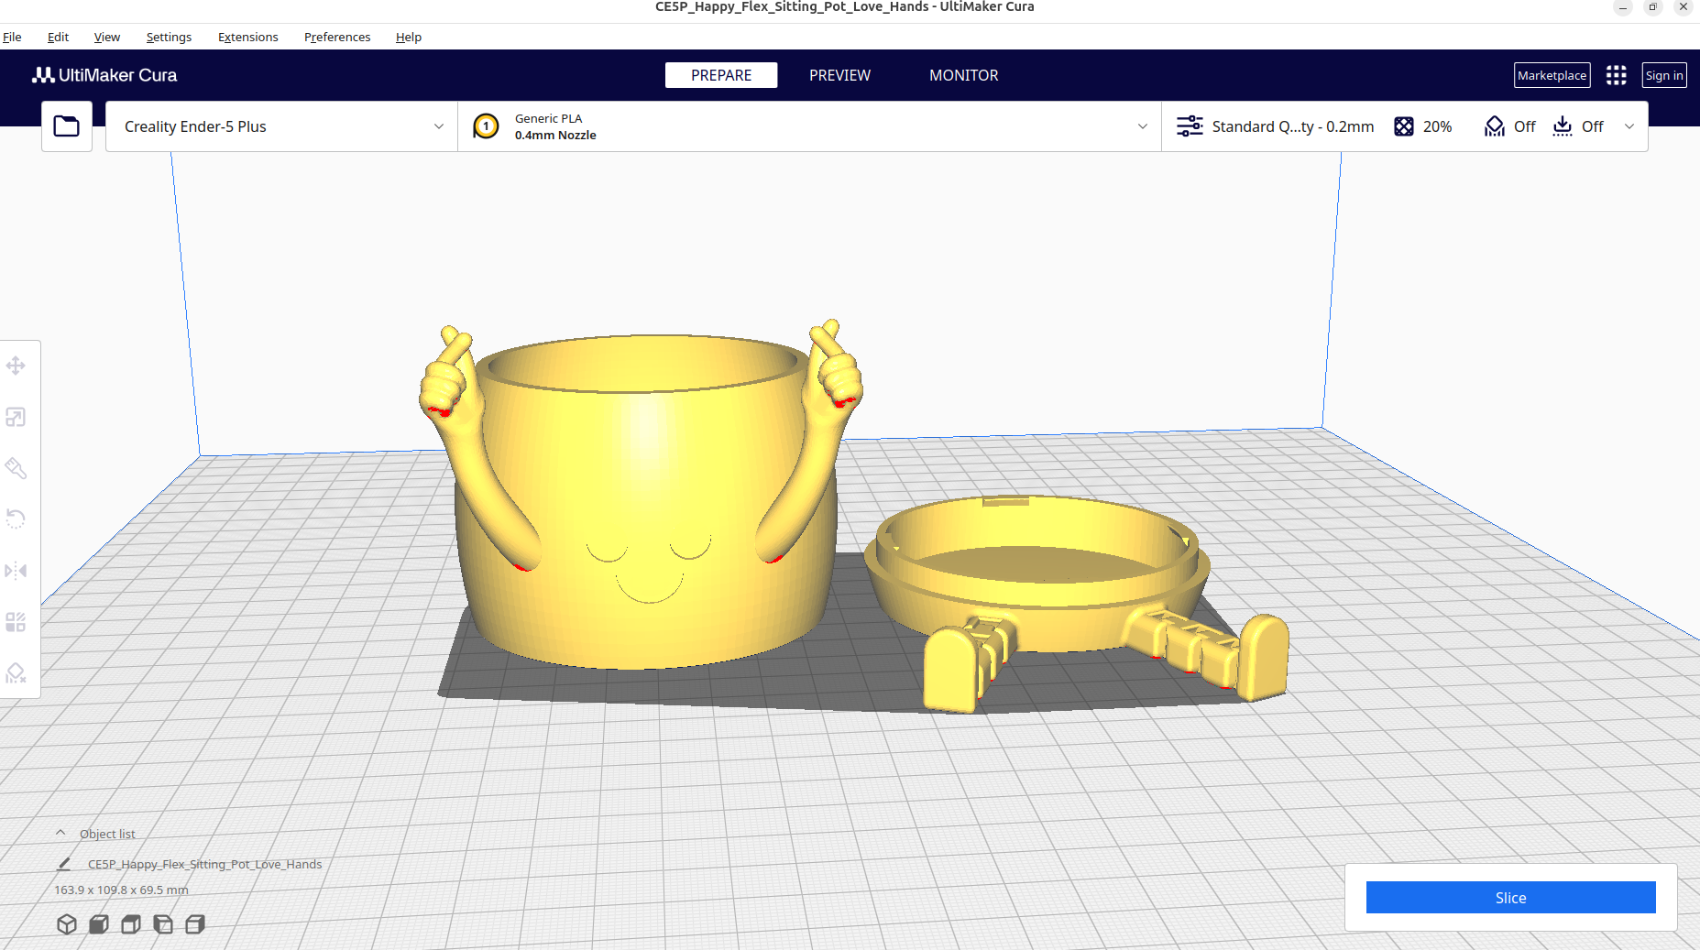
Task: Expand the print settings panel chevron
Action: (x=1629, y=126)
